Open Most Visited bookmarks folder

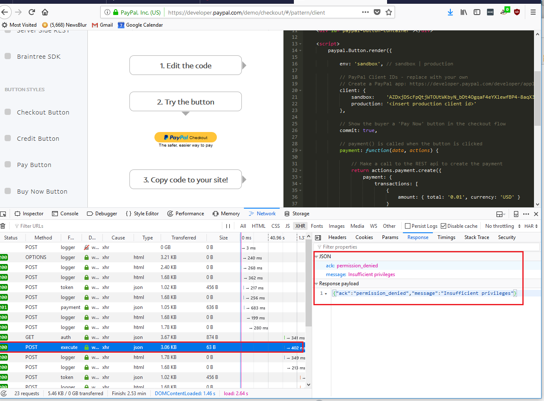tap(19, 25)
